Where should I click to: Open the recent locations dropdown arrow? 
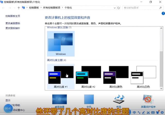click(x=14, y=8)
